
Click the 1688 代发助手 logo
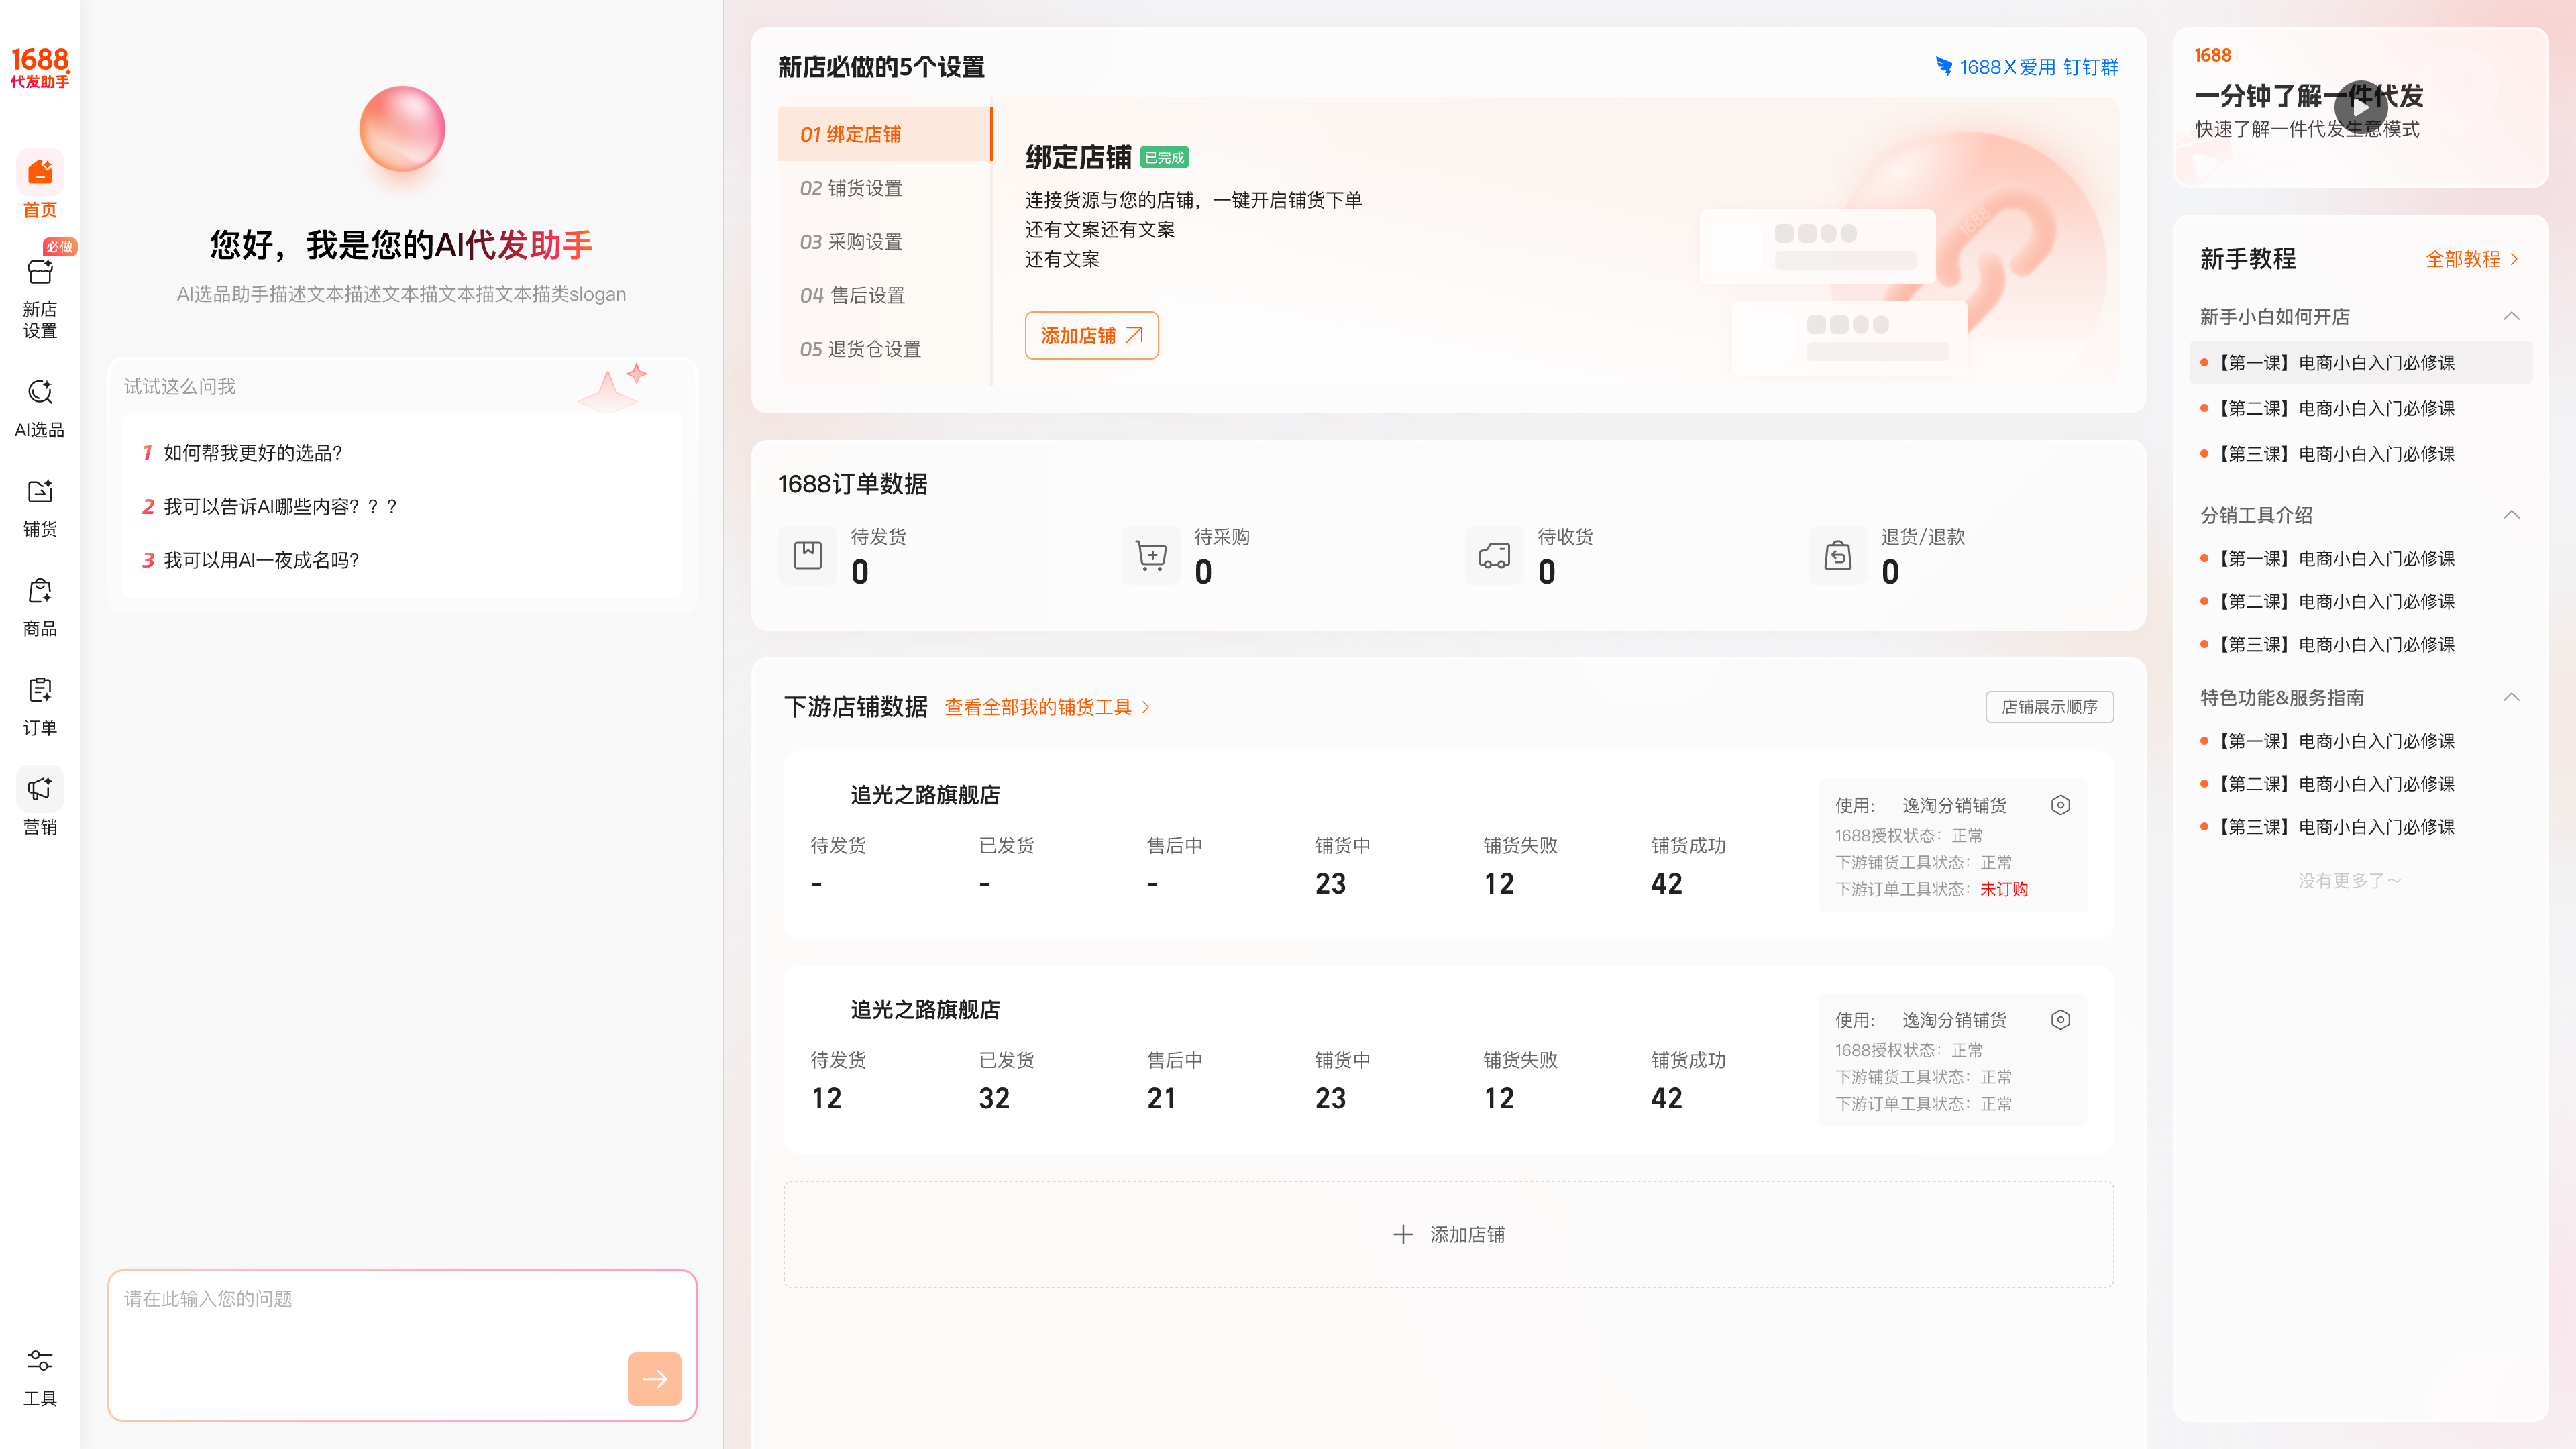pos(40,67)
